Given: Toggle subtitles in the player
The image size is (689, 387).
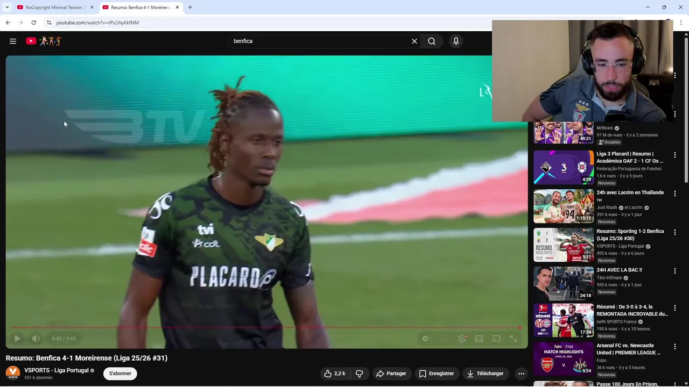Looking at the screenshot, I should 445,339.
